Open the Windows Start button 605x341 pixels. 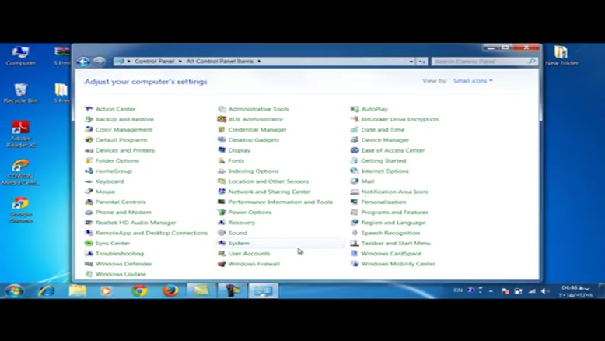point(14,290)
